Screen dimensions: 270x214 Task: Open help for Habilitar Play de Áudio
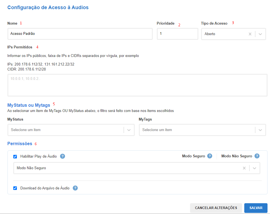click(63, 156)
